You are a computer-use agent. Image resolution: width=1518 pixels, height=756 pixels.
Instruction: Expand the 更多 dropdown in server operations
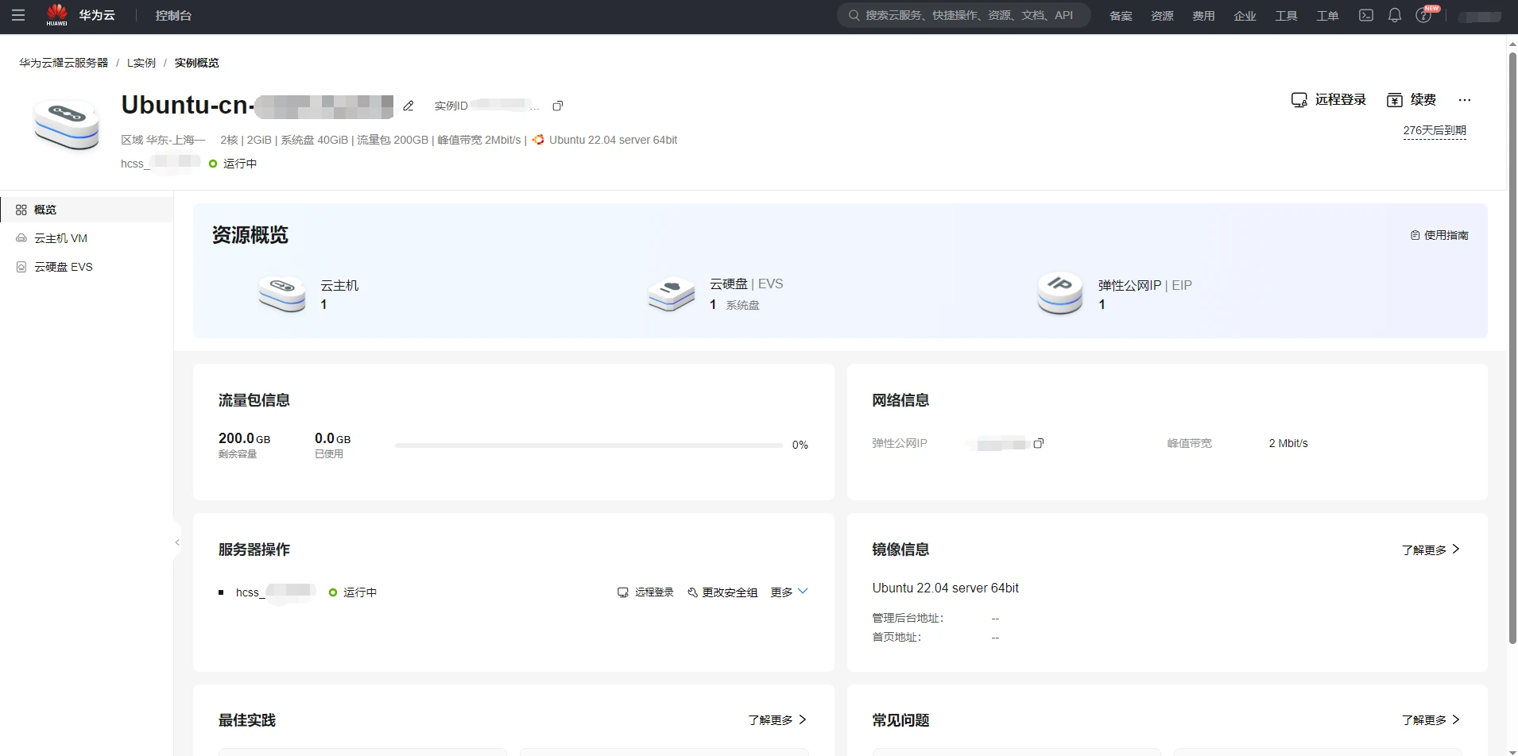click(789, 592)
